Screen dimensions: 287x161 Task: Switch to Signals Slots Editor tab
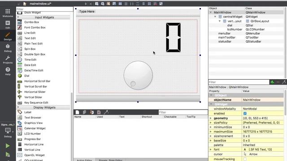pos(110,160)
